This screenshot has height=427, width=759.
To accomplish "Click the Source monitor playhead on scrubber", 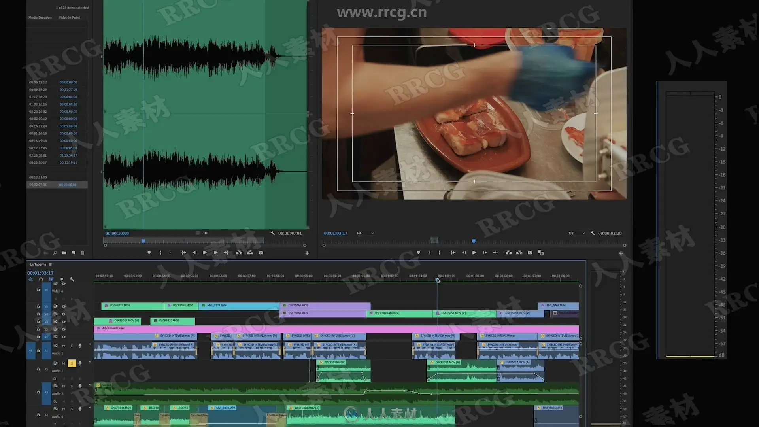I will pos(143,241).
